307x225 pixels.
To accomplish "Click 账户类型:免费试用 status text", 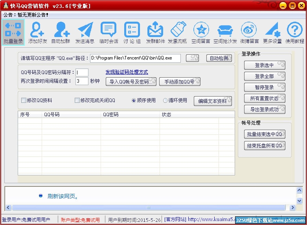I will [x=80, y=220].
